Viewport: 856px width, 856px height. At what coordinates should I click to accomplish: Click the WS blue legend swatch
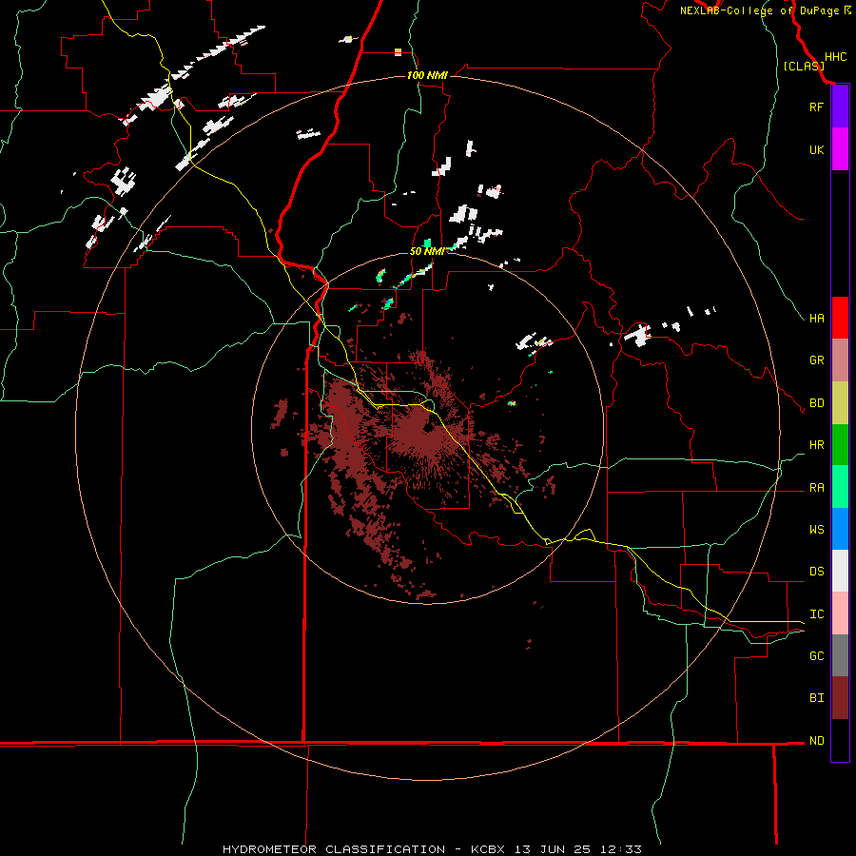coord(840,529)
